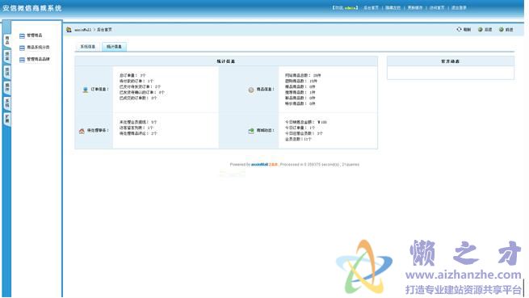This screenshot has width=529, height=298.
Task: Click the 团购商品数 statistic line
Action: click(x=301, y=82)
